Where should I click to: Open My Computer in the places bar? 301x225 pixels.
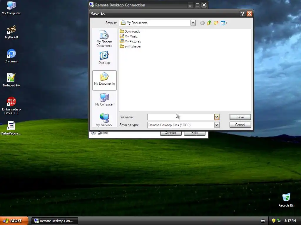(104, 100)
